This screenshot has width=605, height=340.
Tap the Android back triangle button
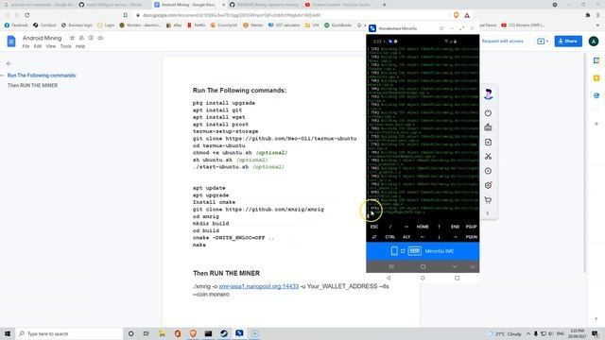coord(389,278)
